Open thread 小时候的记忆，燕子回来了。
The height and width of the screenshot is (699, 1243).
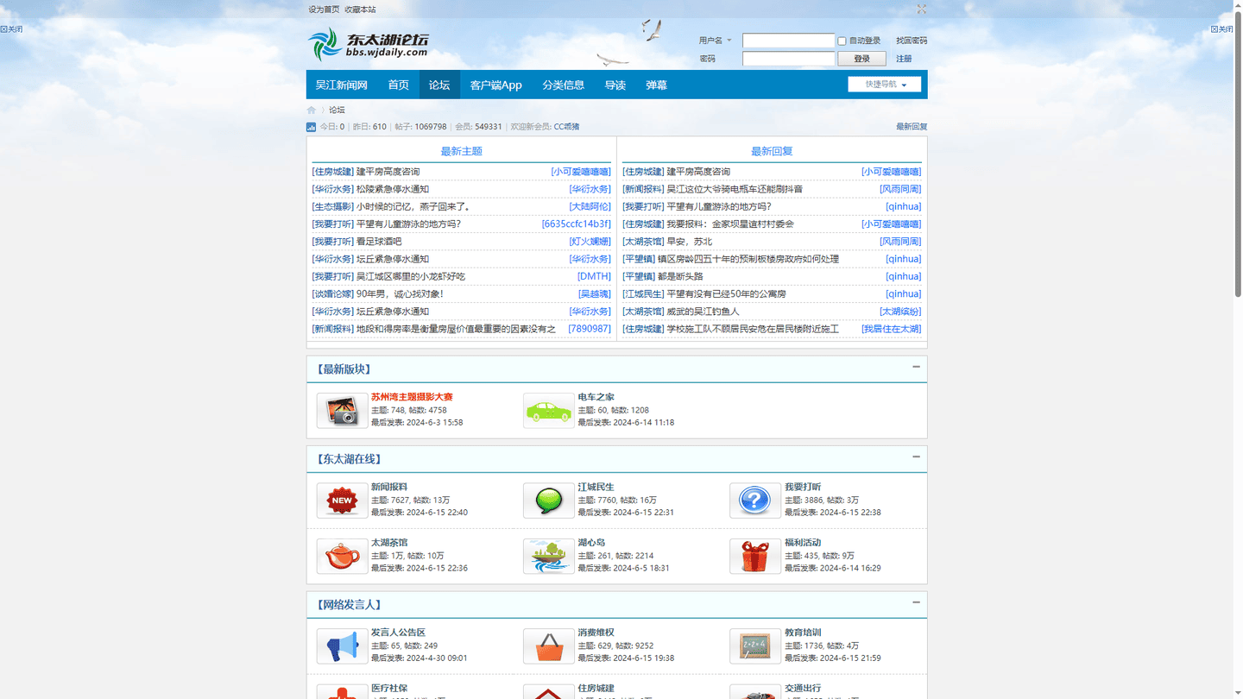tap(413, 206)
